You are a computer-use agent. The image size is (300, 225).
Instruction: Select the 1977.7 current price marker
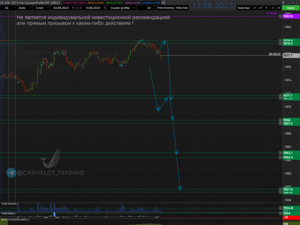coord(291,55)
